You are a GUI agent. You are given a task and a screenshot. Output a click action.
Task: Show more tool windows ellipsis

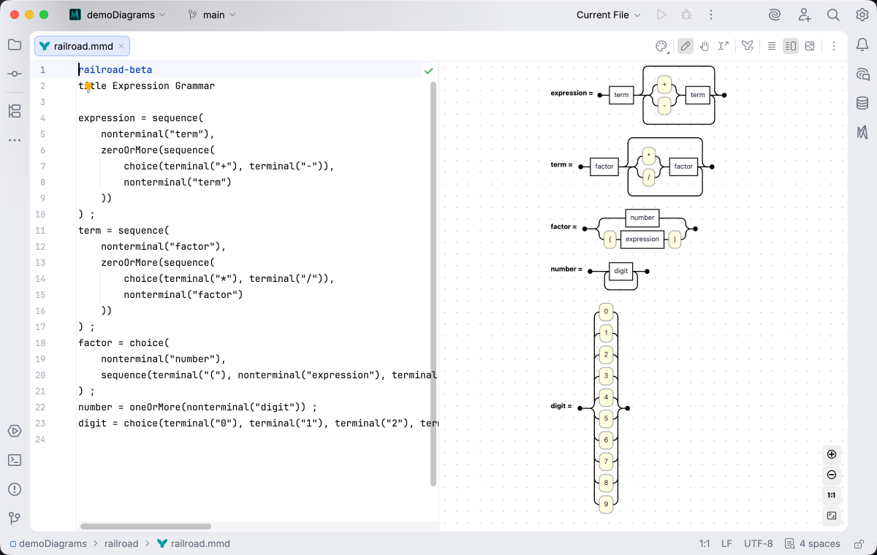pyautogui.click(x=15, y=139)
